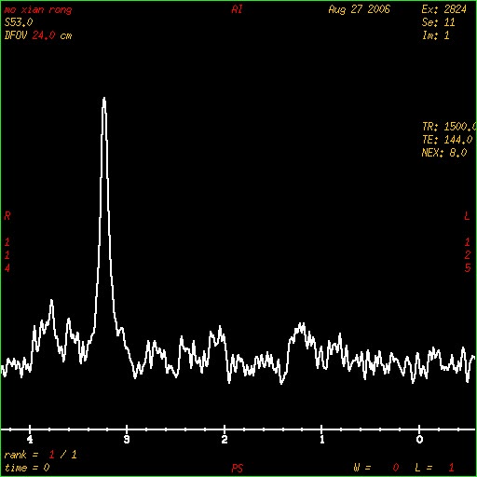Screen dimensions: 477x477
Task: Click the Ex: 2824 exam number
Action: point(444,9)
